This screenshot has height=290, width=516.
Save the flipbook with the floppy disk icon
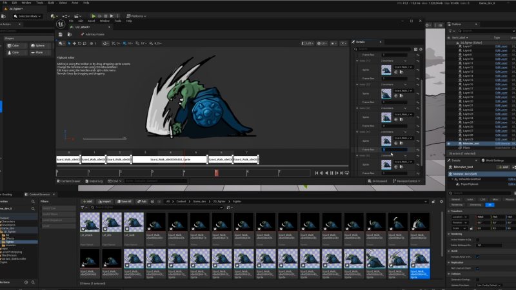coord(61,34)
